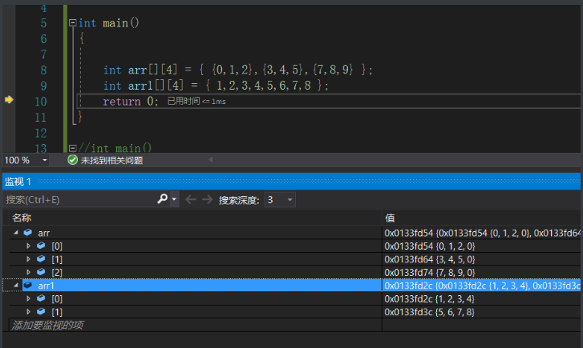
Task: Click the value 0x0133fd54 {0, 1, 2, 0}
Action: point(430,246)
